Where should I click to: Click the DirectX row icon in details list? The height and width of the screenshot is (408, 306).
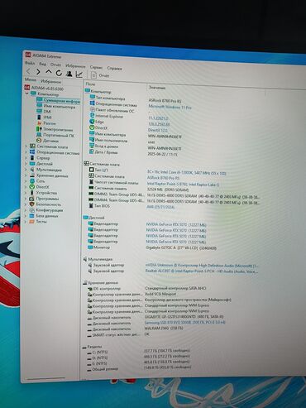pyautogui.click(x=92, y=127)
